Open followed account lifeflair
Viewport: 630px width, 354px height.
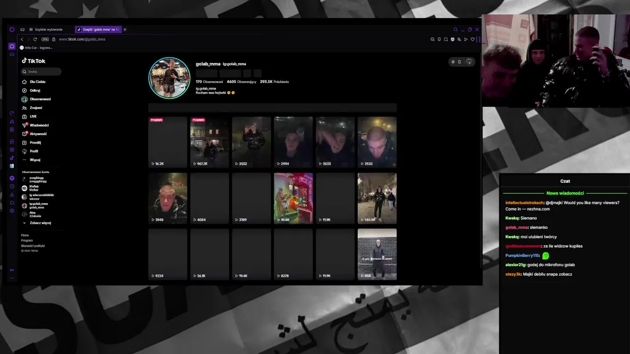click(31, 188)
